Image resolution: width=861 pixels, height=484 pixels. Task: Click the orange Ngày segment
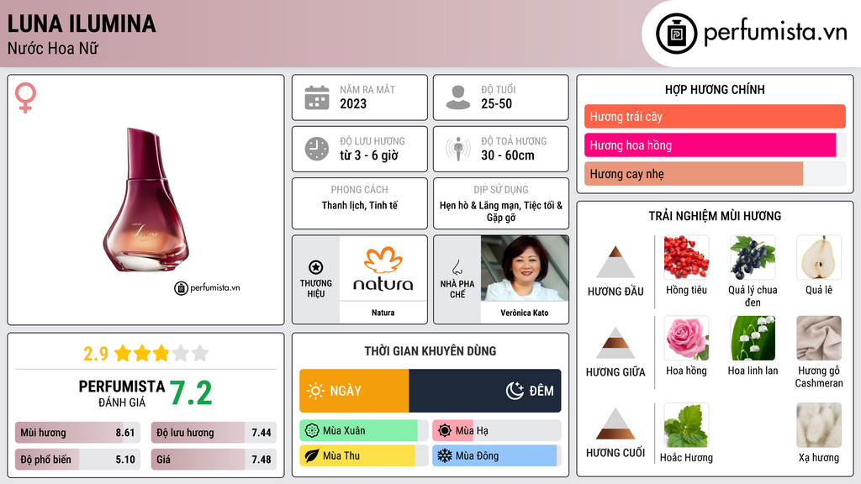[x=354, y=391]
